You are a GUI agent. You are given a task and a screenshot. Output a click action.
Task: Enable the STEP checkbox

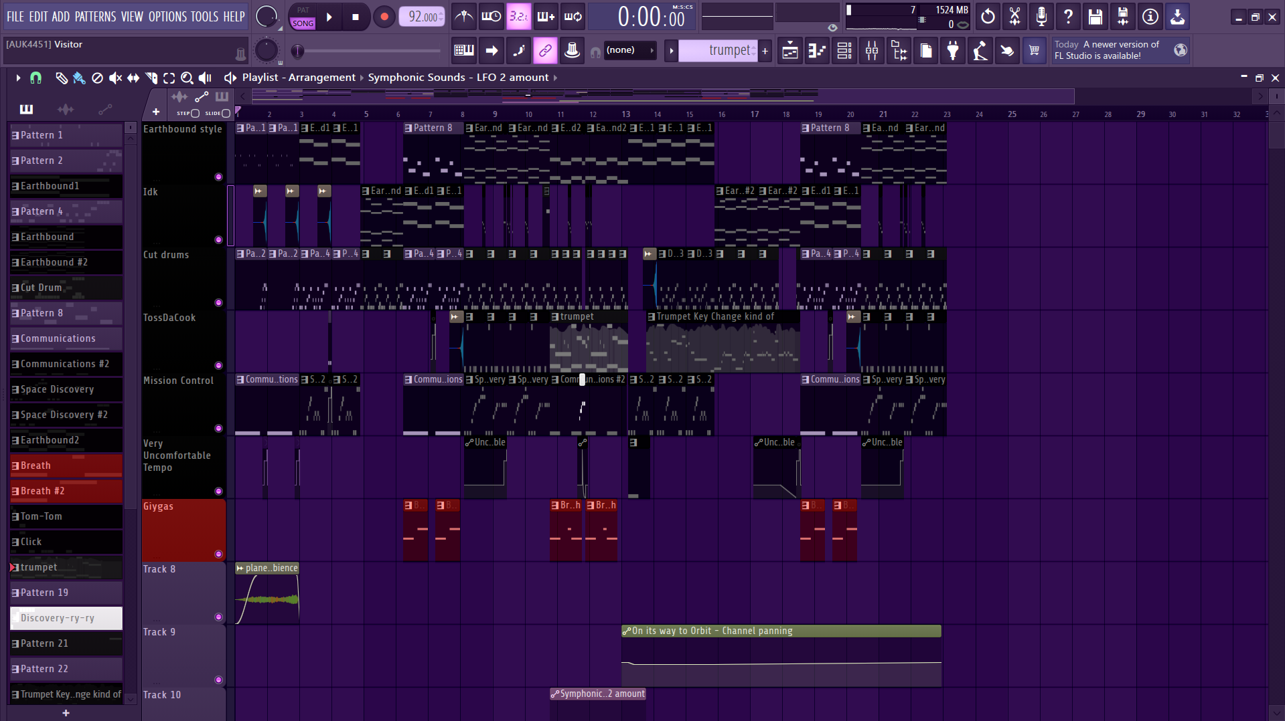[x=196, y=113]
